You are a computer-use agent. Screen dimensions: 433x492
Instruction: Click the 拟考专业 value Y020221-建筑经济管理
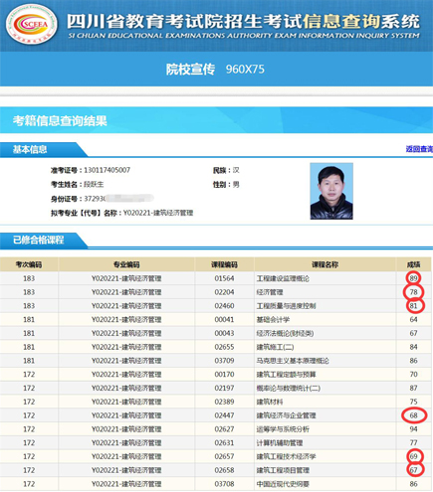tap(158, 213)
